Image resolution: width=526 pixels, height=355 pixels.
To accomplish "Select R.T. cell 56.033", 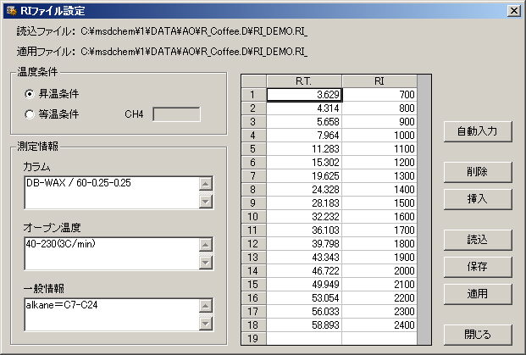I will (x=304, y=312).
